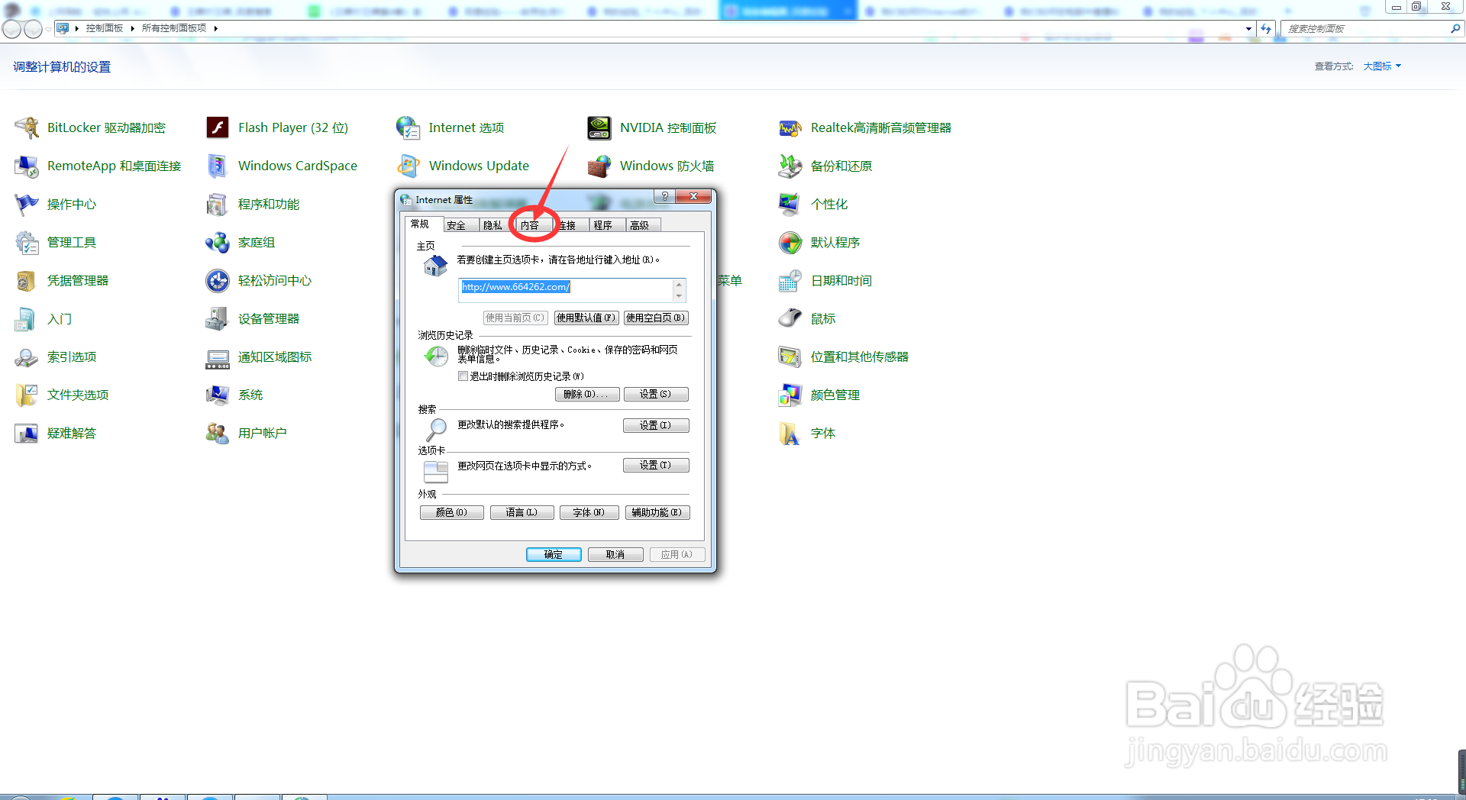Image resolution: width=1466 pixels, height=800 pixels.
Task: Click 使用默认值 button
Action: coord(586,318)
